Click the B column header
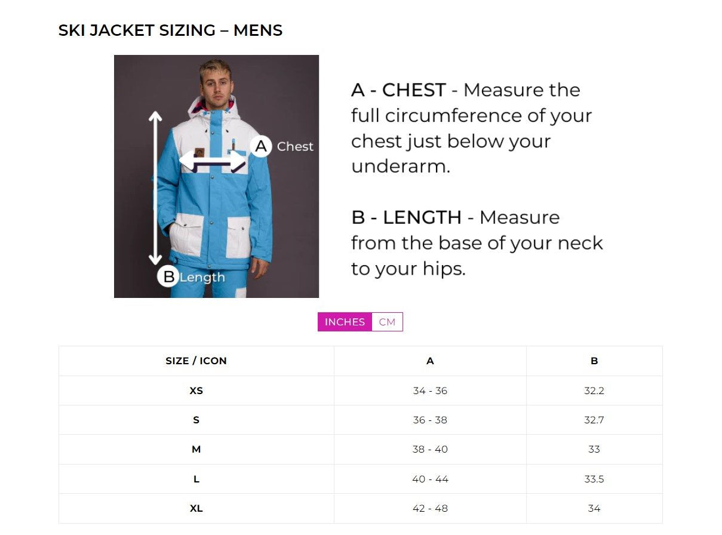The width and height of the screenshot is (722, 535). tap(594, 361)
